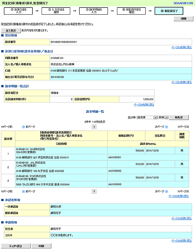Viewport: 195px width, 251px height.
Task: Click account 伊豆高原支店 当座 0000011
Action: click(x=42, y=158)
